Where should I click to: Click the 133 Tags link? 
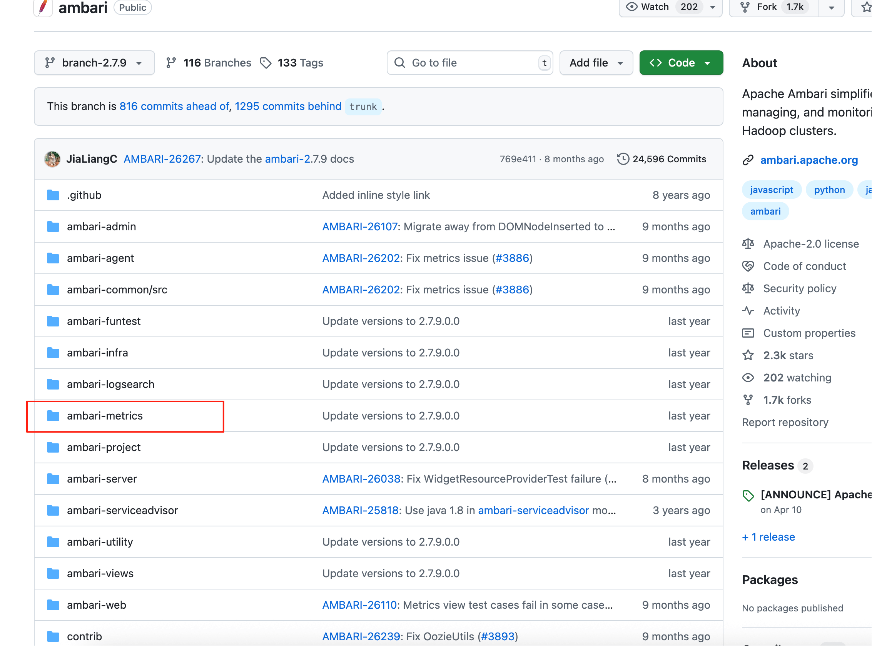point(292,63)
